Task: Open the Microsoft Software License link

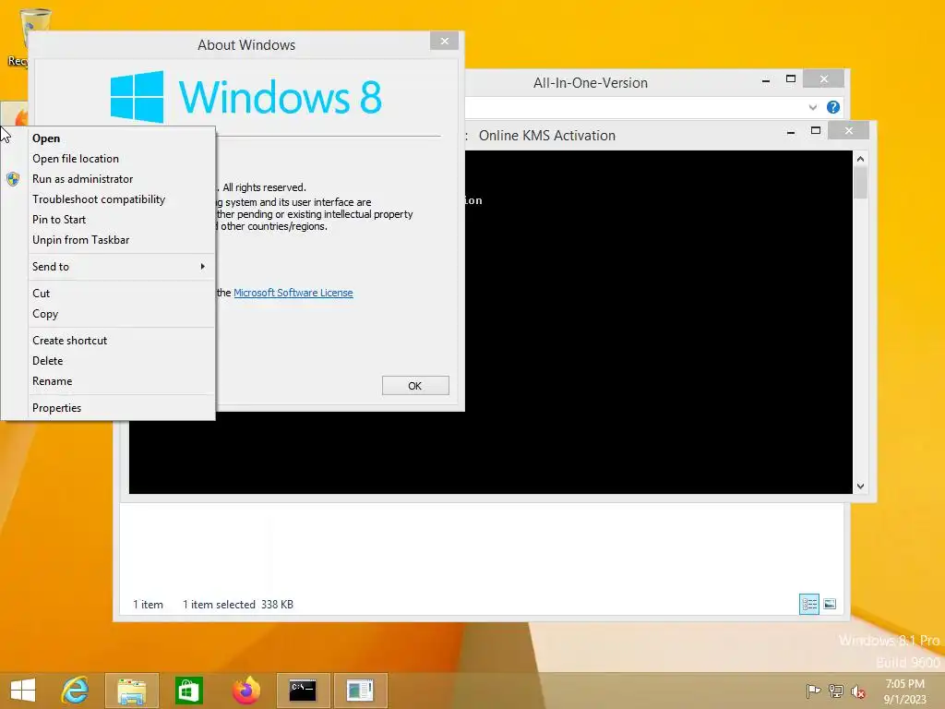Action: pyautogui.click(x=293, y=293)
